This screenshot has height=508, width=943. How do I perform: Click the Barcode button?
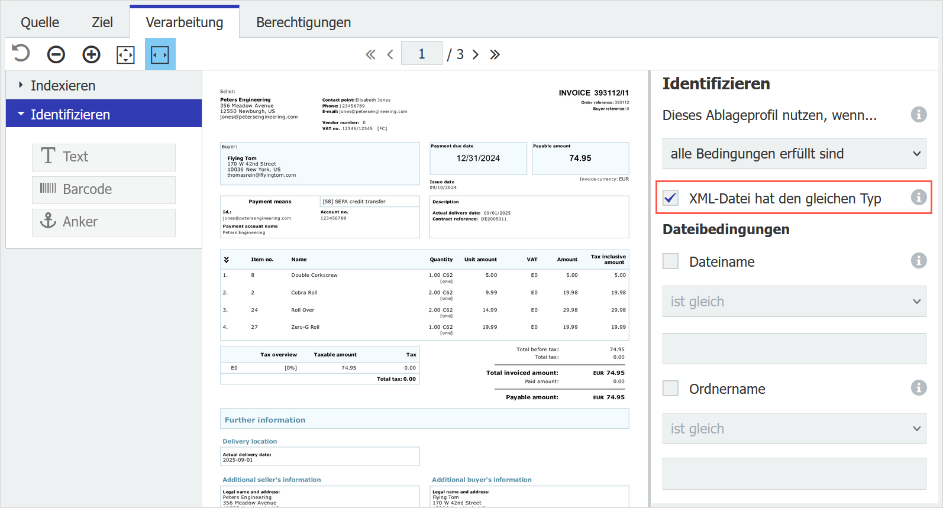pos(104,189)
